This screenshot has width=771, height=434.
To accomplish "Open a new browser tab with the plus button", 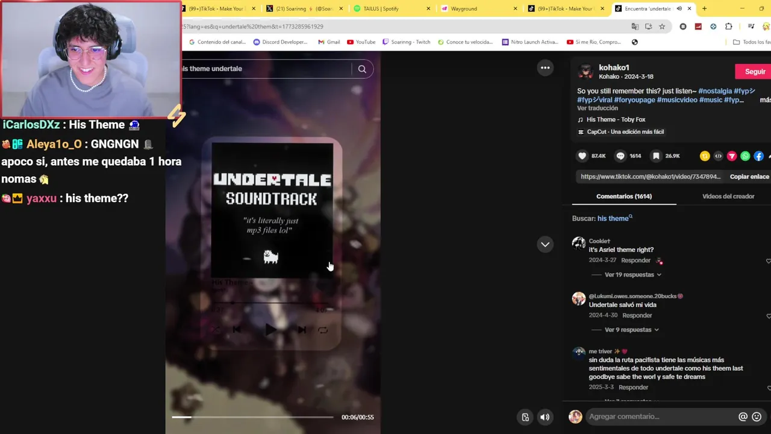I will [x=704, y=8].
